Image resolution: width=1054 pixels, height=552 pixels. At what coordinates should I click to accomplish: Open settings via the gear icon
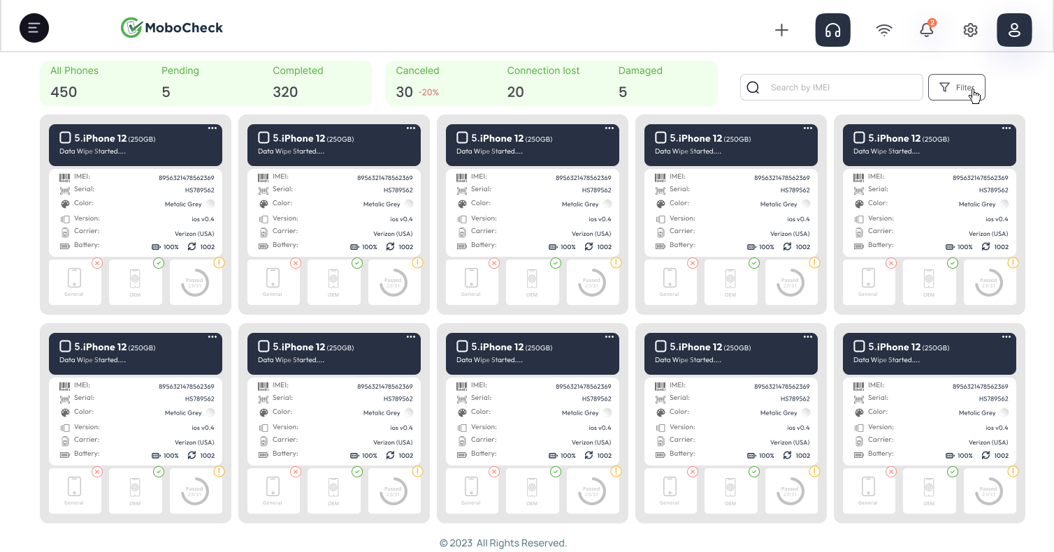(970, 30)
